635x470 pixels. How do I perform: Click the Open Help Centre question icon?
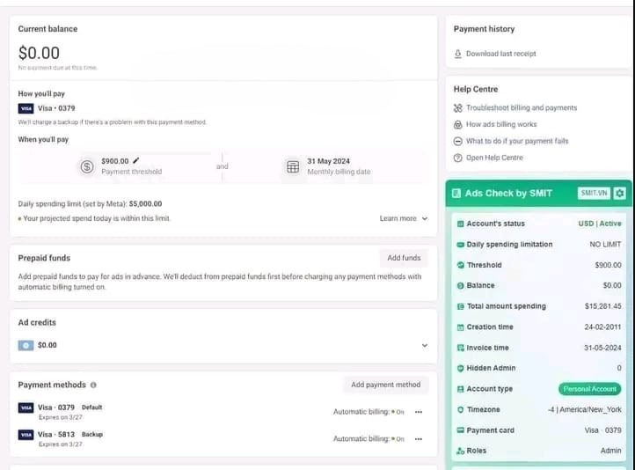pos(457,158)
